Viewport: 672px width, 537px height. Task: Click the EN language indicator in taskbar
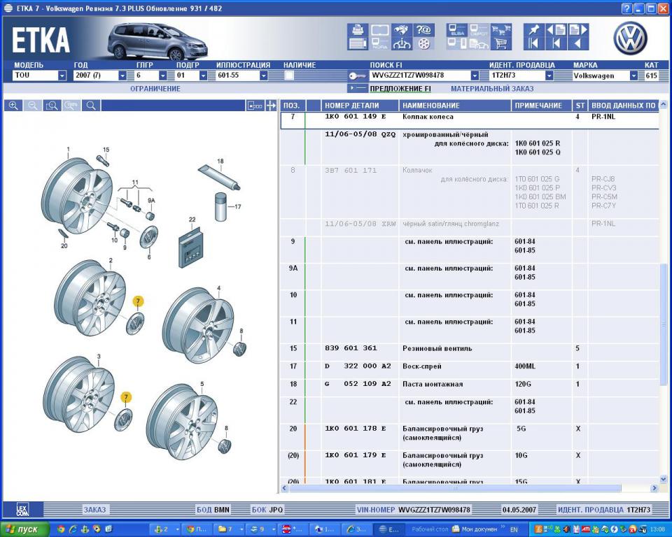tap(514, 530)
